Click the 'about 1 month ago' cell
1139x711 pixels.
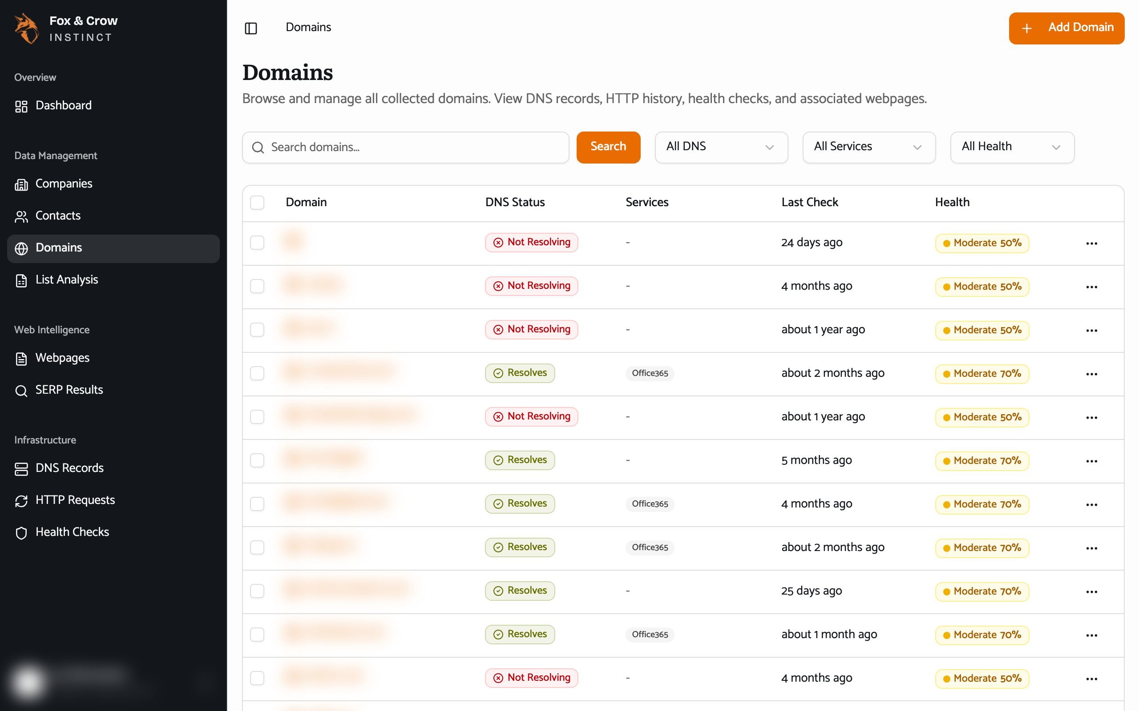829,635
